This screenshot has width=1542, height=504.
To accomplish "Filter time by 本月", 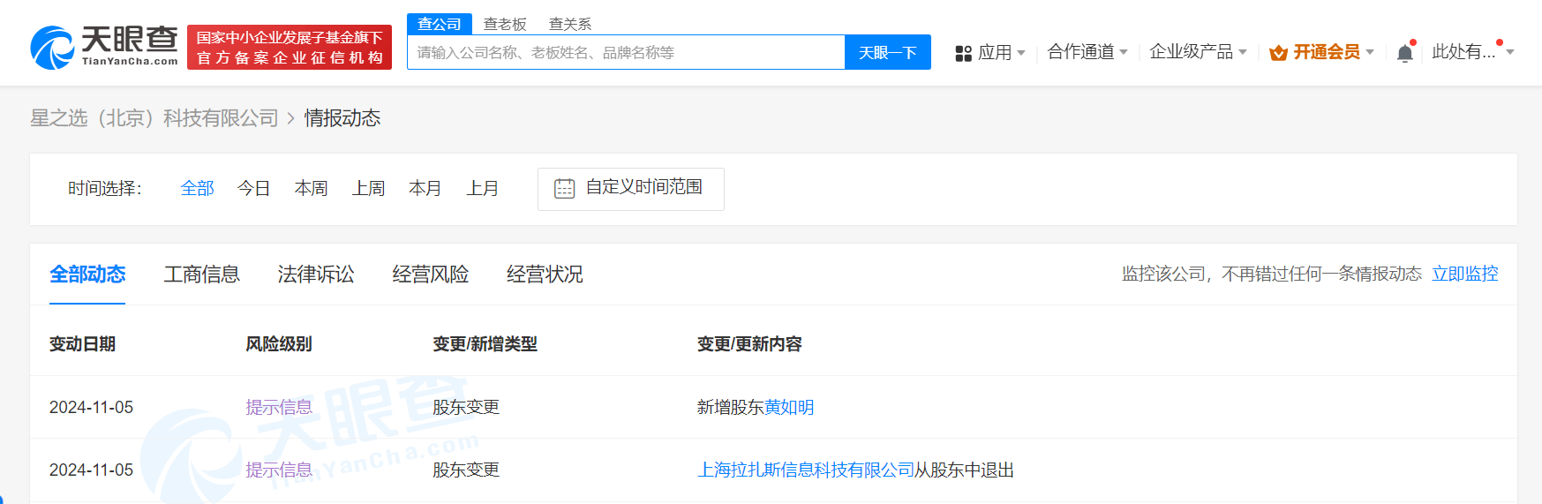I will 425,188.
